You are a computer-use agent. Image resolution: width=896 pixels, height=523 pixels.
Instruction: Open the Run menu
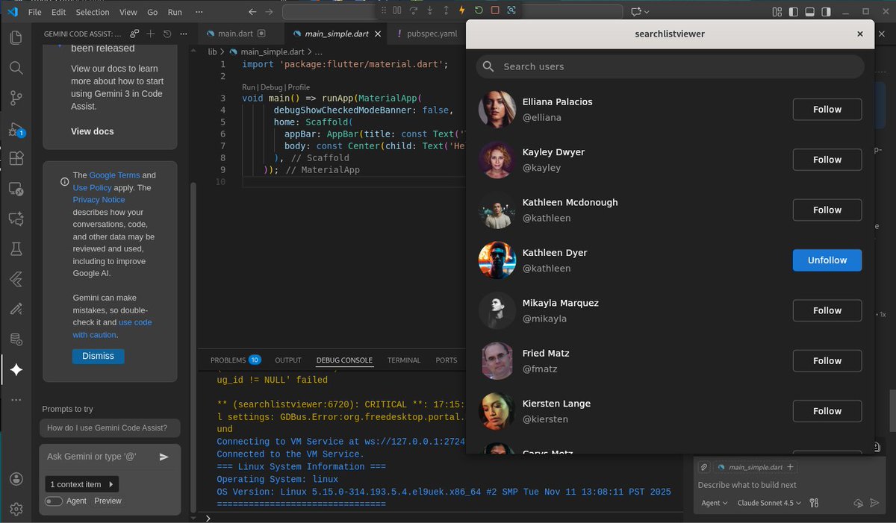pyautogui.click(x=175, y=12)
